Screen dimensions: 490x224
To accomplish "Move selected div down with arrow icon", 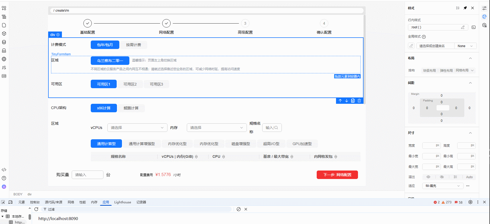I will [x=347, y=101].
